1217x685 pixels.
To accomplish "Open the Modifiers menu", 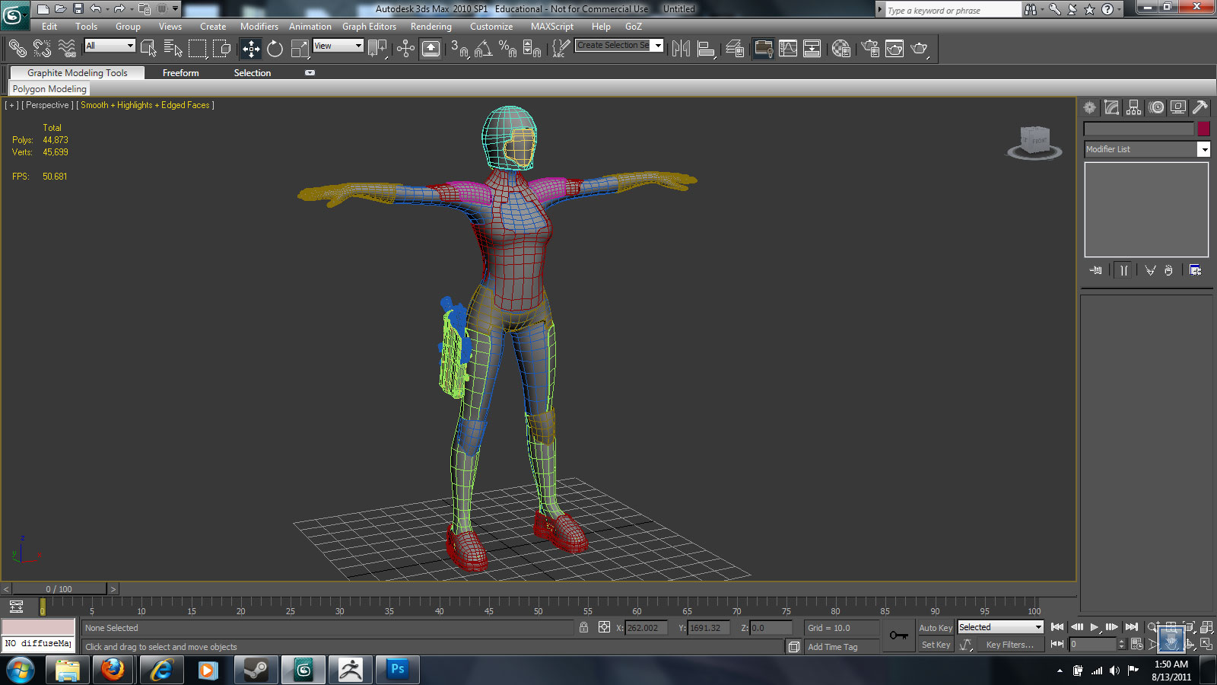I will 259,27.
